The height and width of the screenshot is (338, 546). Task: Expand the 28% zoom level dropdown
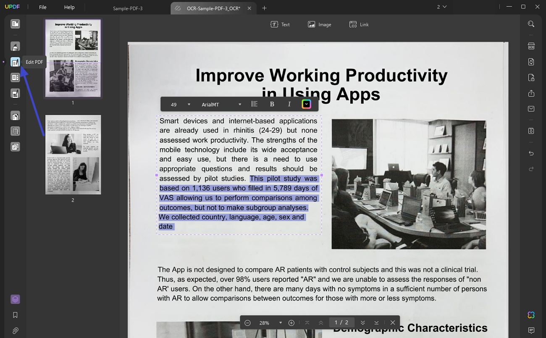[x=281, y=323]
